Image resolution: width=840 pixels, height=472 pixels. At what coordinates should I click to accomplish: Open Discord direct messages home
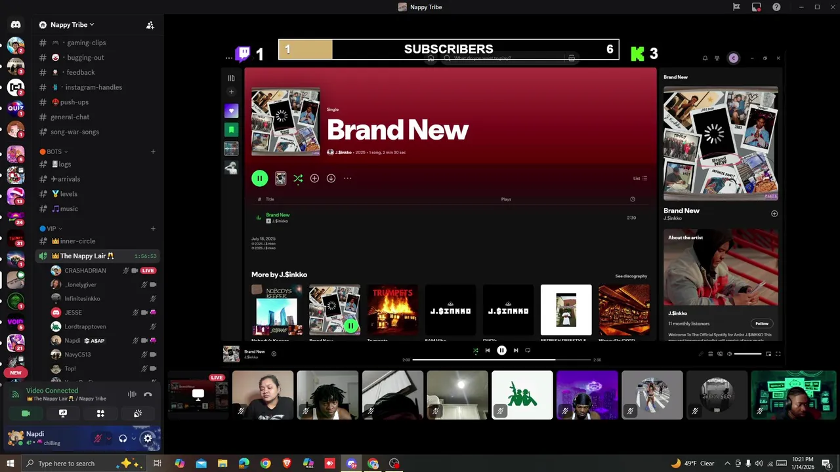coord(16,25)
